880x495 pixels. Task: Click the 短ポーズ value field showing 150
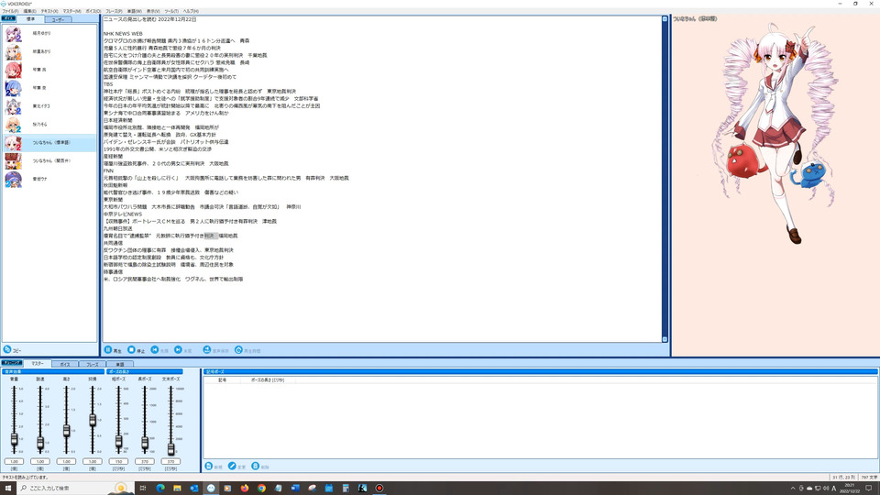(118, 461)
